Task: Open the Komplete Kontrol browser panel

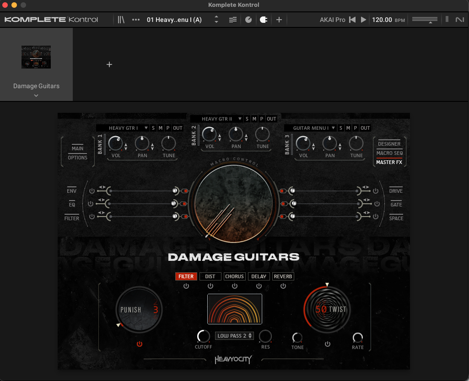Action: click(x=121, y=20)
